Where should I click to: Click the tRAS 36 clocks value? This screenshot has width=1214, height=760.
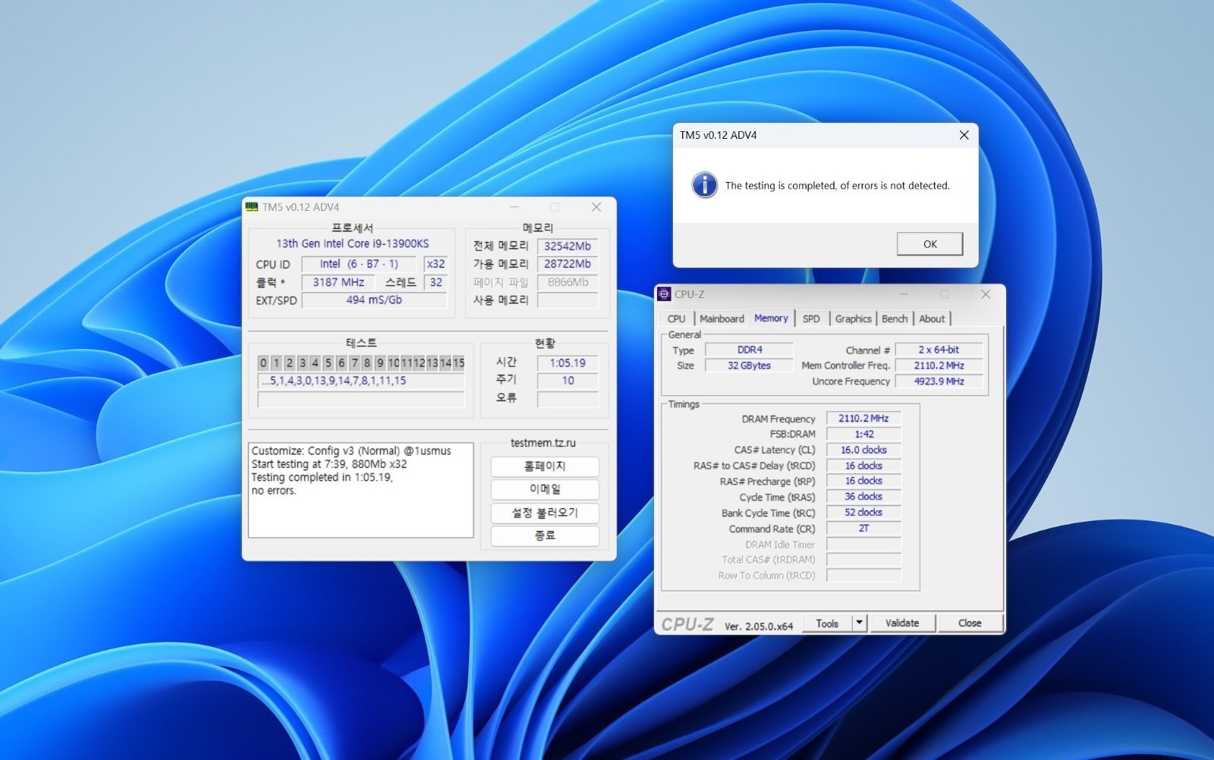863,497
